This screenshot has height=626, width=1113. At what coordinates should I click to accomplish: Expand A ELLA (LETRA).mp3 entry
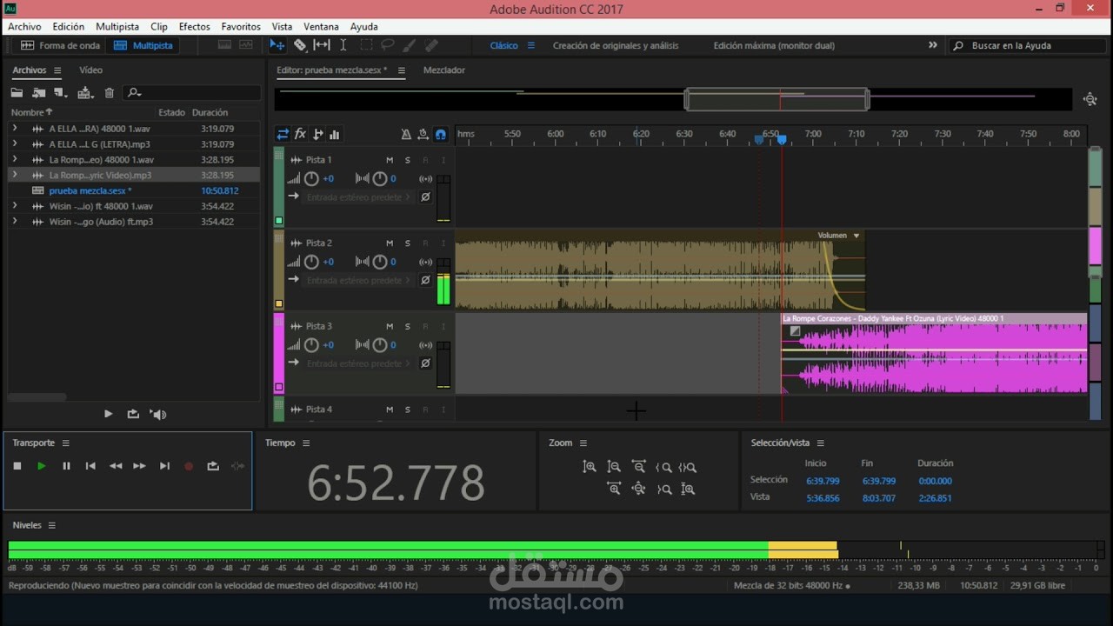click(x=15, y=144)
